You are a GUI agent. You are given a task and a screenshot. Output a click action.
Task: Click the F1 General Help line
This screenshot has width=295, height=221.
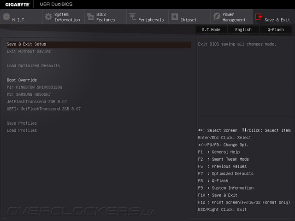(x=219, y=152)
